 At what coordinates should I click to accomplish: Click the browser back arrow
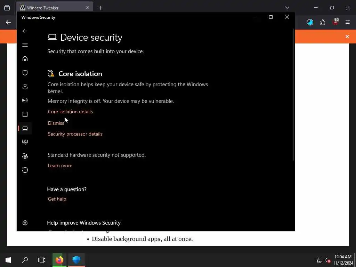click(x=8, y=22)
